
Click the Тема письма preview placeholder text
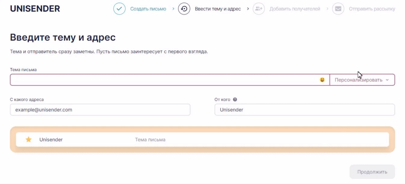(x=150, y=140)
